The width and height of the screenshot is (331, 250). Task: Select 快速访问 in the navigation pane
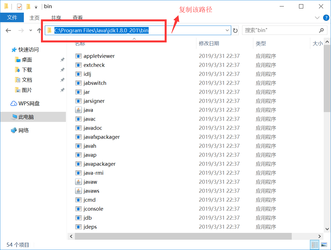click(29, 50)
